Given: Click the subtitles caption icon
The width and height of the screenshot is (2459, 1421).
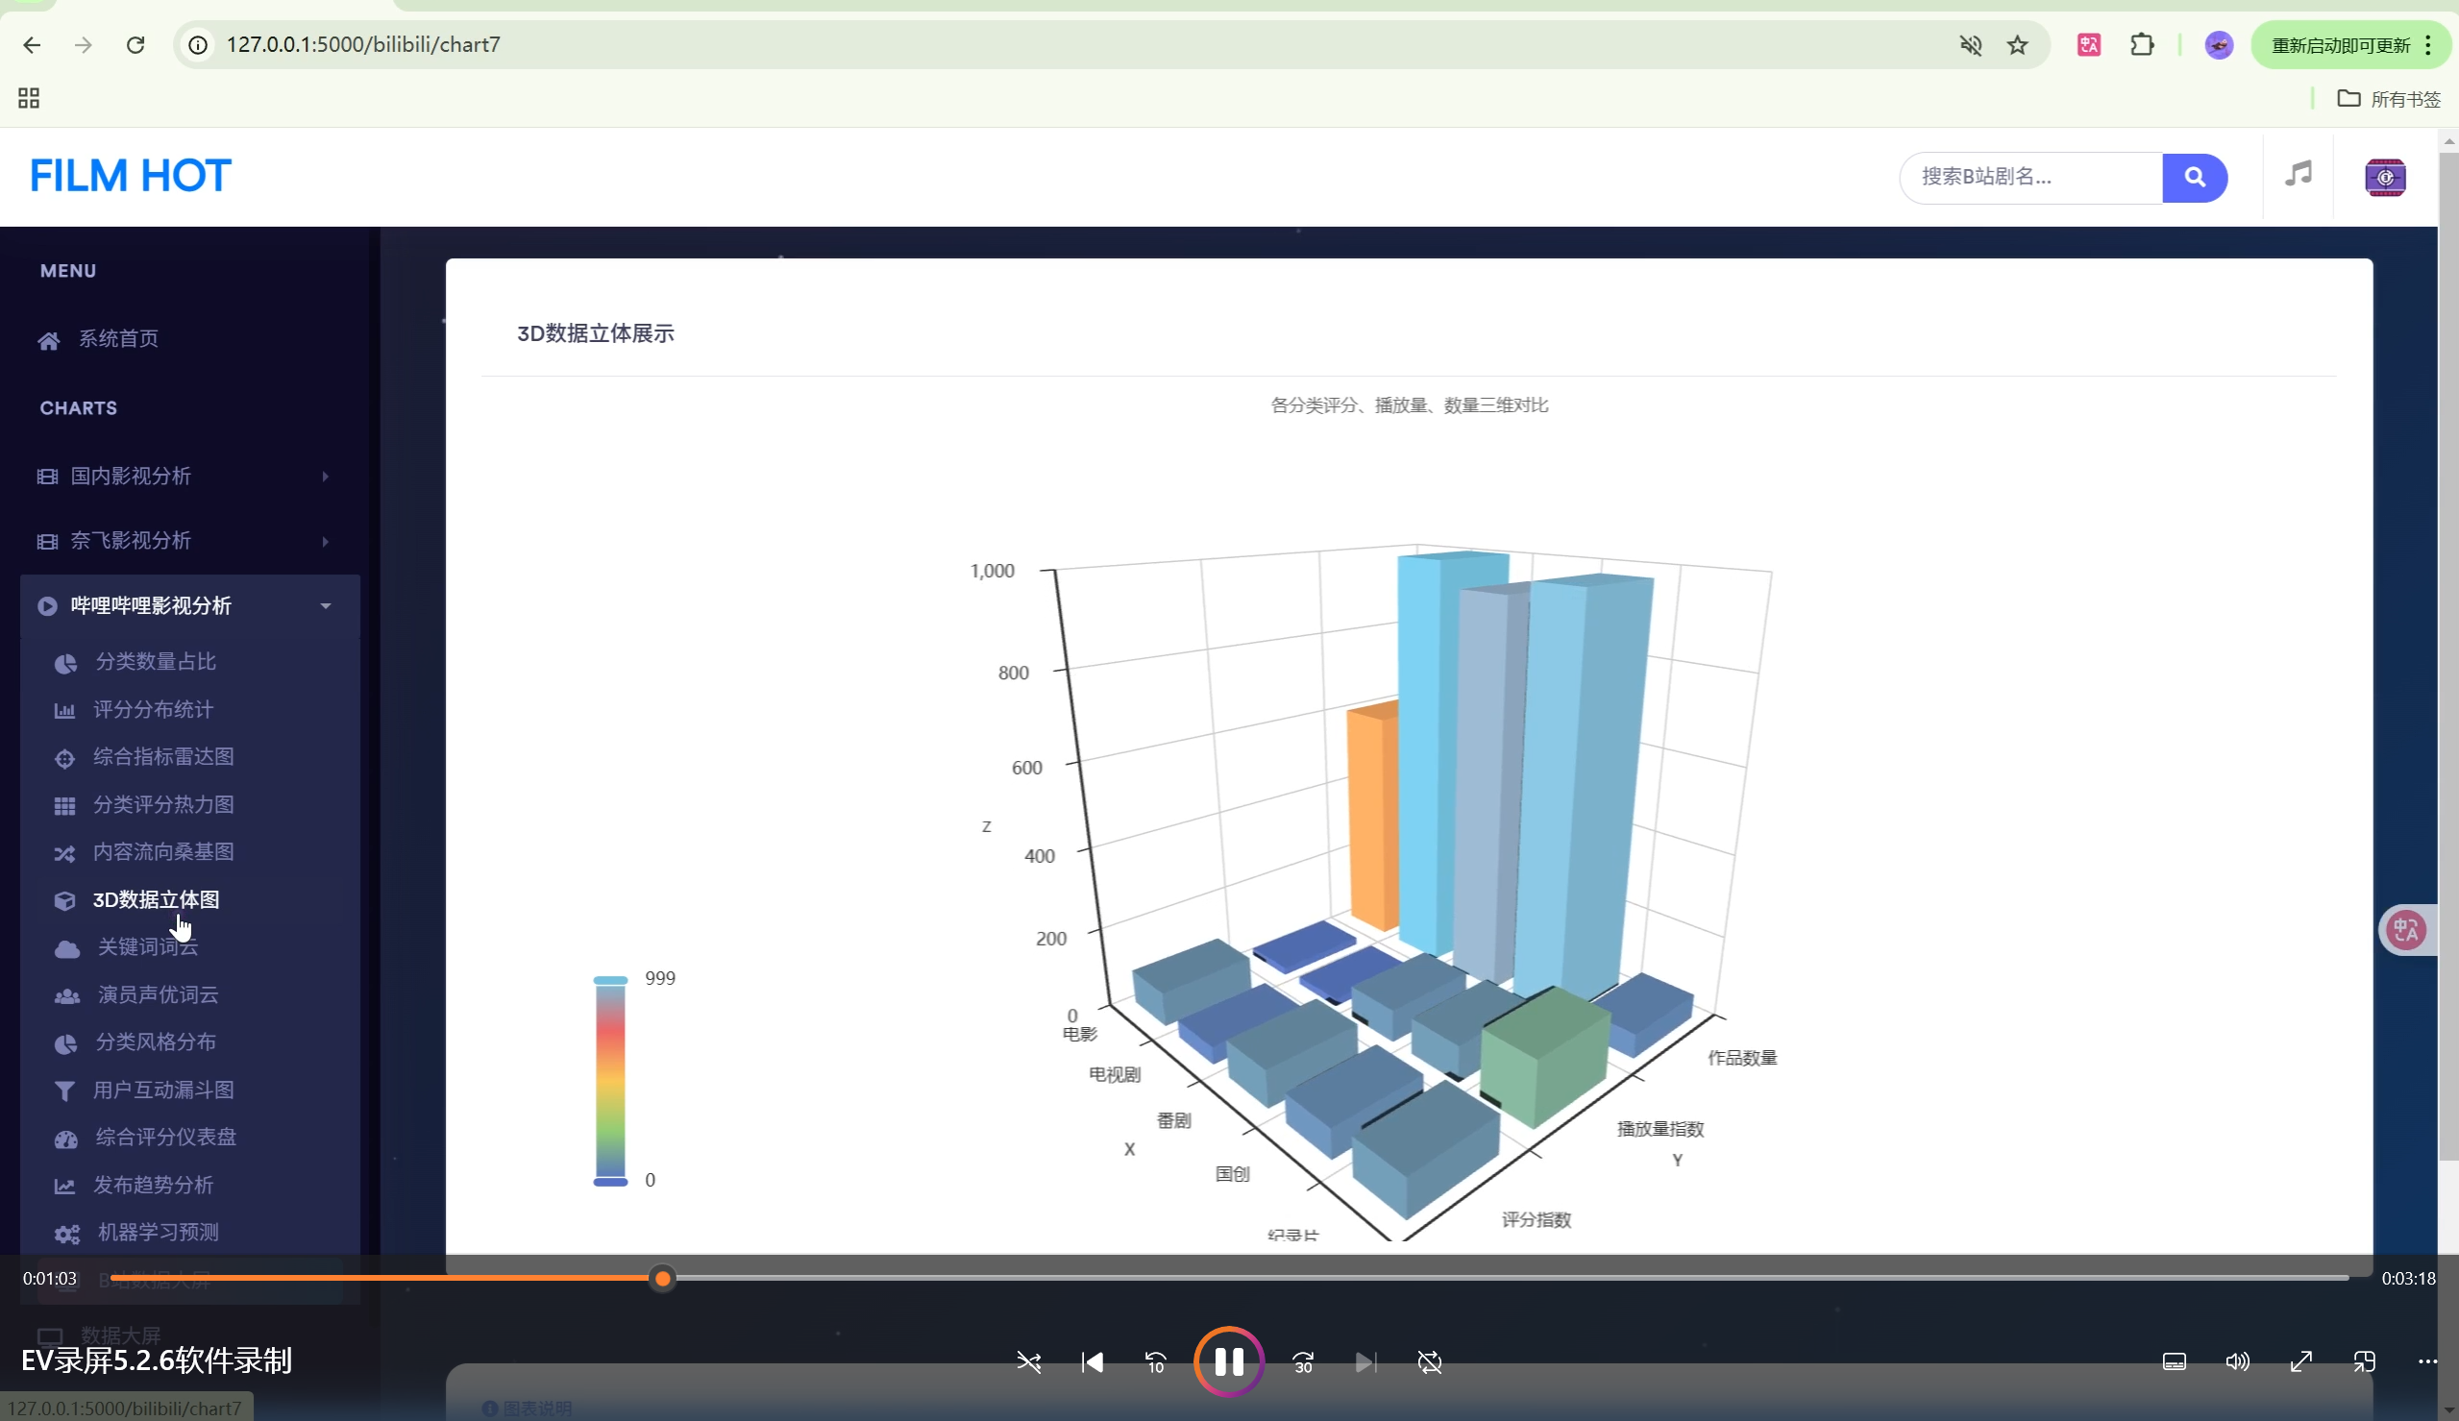Looking at the screenshot, I should pyautogui.click(x=2174, y=1361).
